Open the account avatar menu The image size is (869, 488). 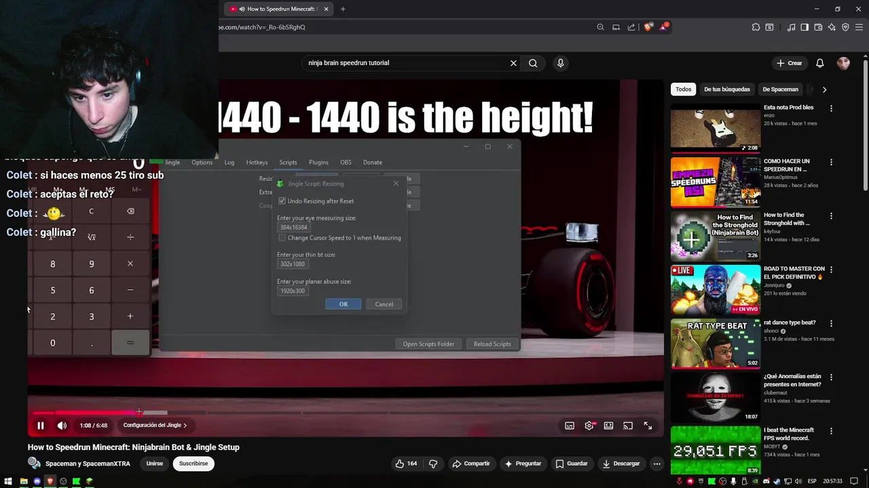[x=843, y=63]
